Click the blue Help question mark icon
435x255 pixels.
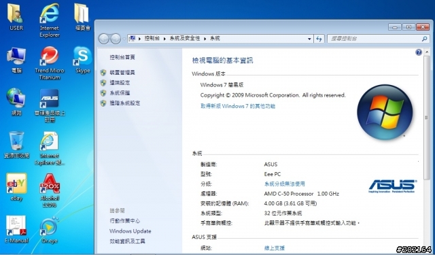pyautogui.click(x=419, y=52)
